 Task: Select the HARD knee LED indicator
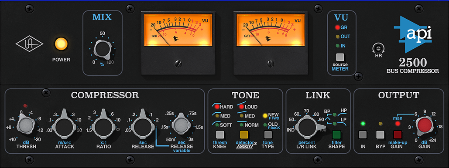coord(217,107)
